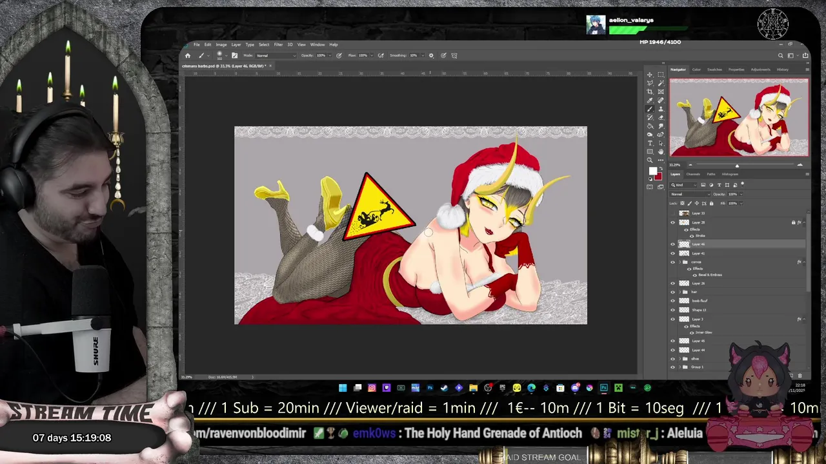The height and width of the screenshot is (464, 826).
Task: Expand the Group 1 folder
Action: pos(680,367)
